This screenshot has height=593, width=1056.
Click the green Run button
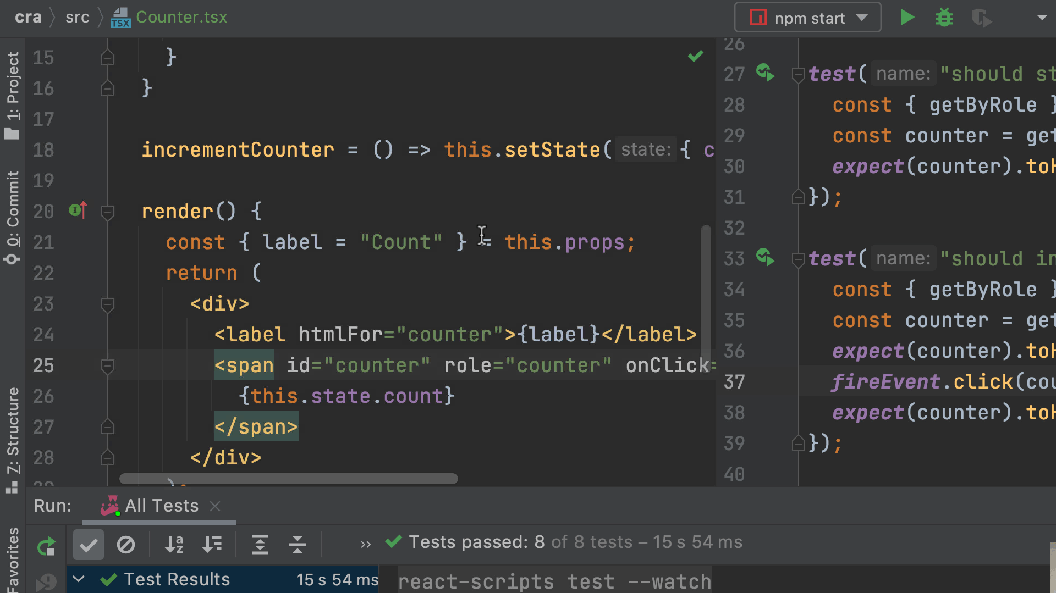coord(907,18)
